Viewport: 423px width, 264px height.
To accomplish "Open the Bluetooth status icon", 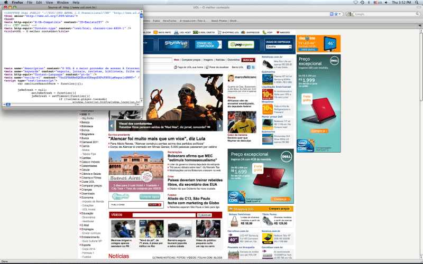I will (369, 3).
